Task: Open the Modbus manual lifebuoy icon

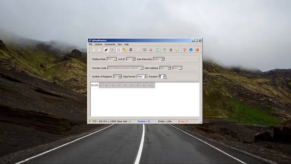Action: tap(185, 50)
